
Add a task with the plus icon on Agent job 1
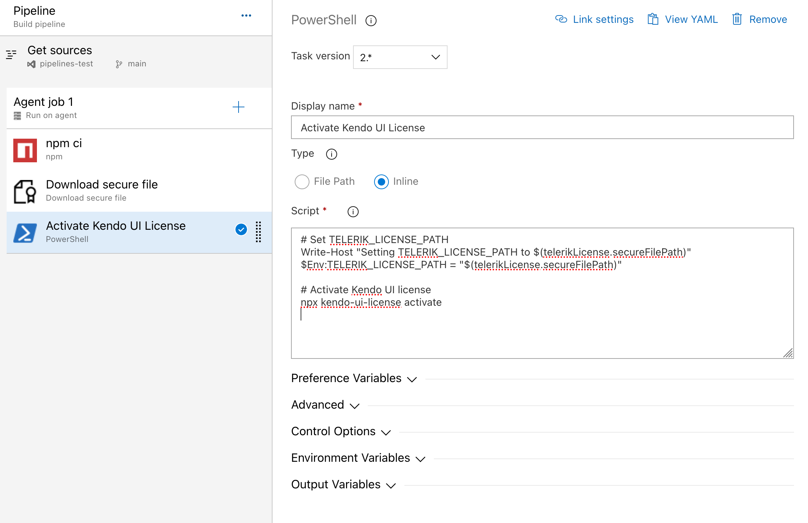(x=239, y=107)
